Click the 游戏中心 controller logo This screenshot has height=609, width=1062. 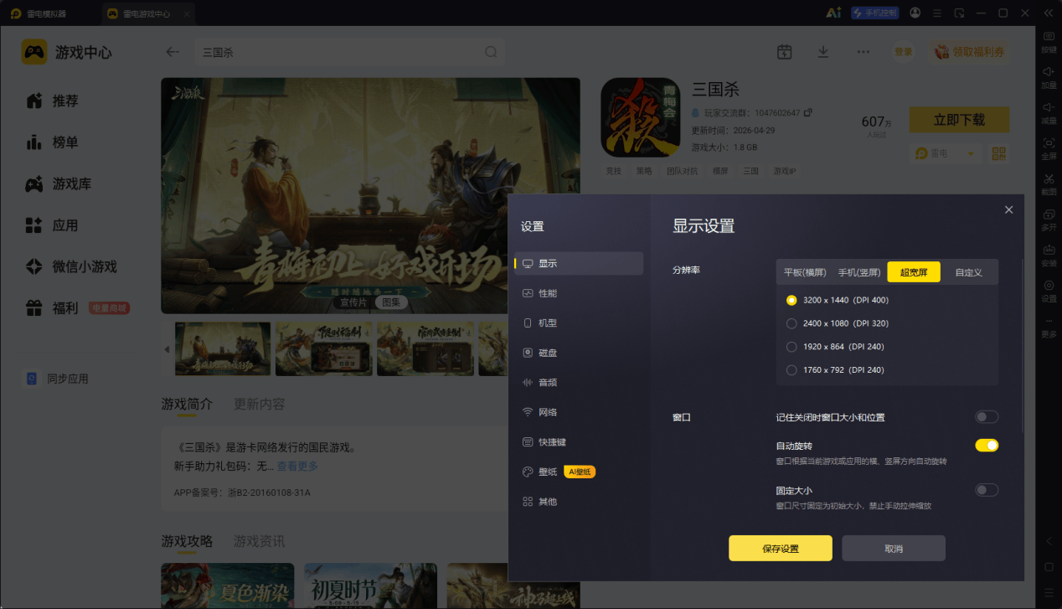(x=34, y=52)
